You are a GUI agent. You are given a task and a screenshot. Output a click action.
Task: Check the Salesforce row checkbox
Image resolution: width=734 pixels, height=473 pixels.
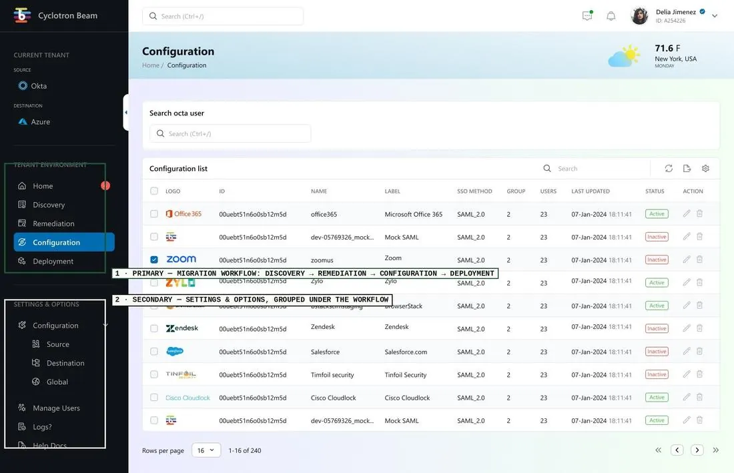(x=154, y=352)
